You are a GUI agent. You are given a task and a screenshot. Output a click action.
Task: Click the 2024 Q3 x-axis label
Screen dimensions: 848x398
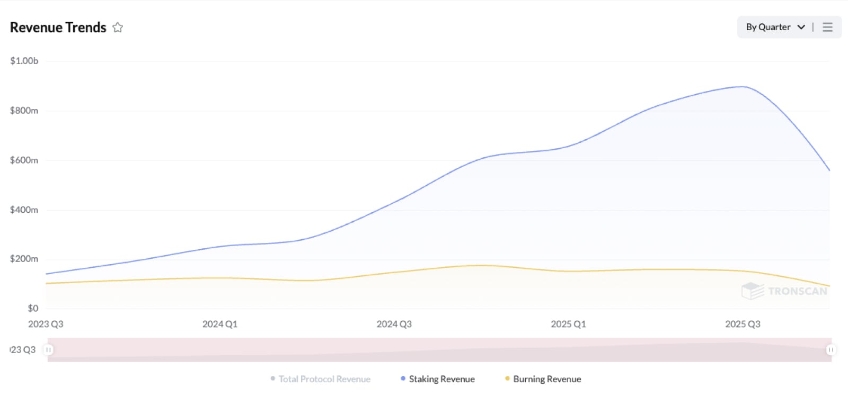[394, 324]
